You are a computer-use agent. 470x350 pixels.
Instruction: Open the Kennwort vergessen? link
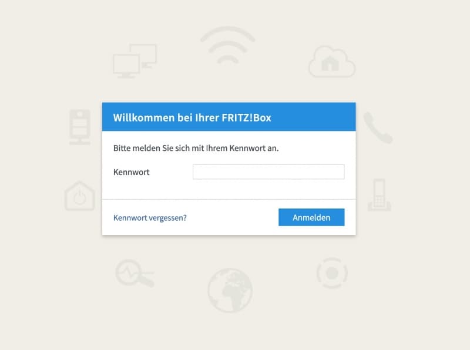click(x=150, y=218)
